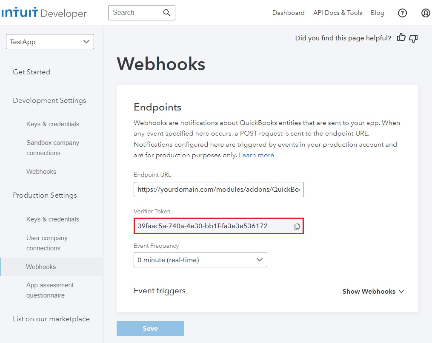
Task: Open Production Keys & credentials
Action: point(53,219)
